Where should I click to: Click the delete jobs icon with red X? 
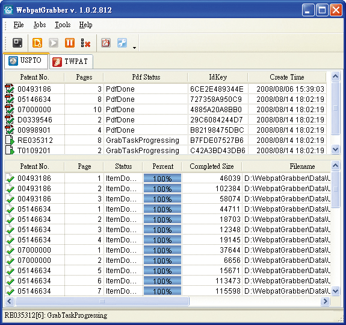coord(85,43)
